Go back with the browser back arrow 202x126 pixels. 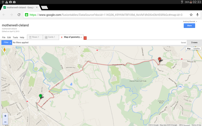tap(4, 15)
